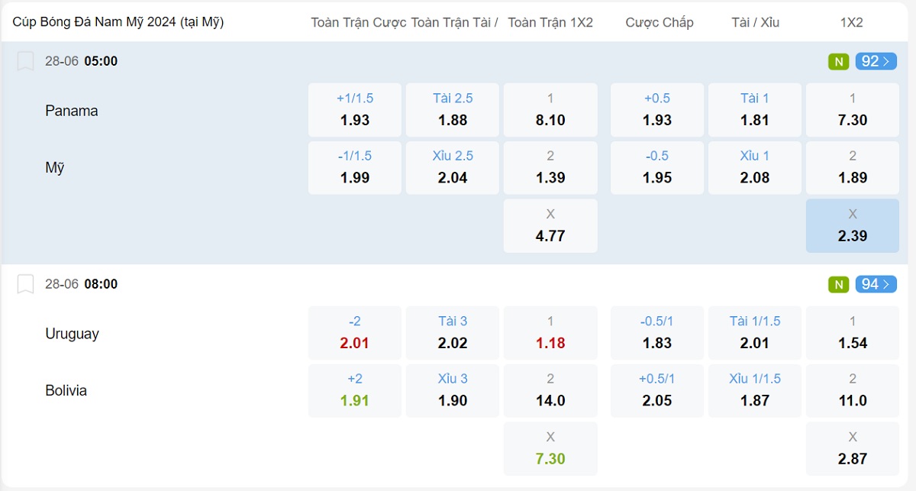This screenshot has height=491, width=916.
Task: Open Cúp Bóng Đá Nam Mỹ 2024 league
Action: tap(118, 22)
